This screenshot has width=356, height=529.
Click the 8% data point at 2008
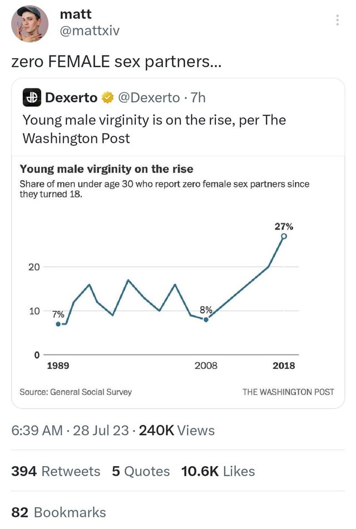coord(206,319)
